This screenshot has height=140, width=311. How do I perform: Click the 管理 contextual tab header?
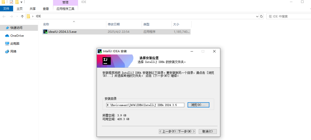click(x=65, y=2)
